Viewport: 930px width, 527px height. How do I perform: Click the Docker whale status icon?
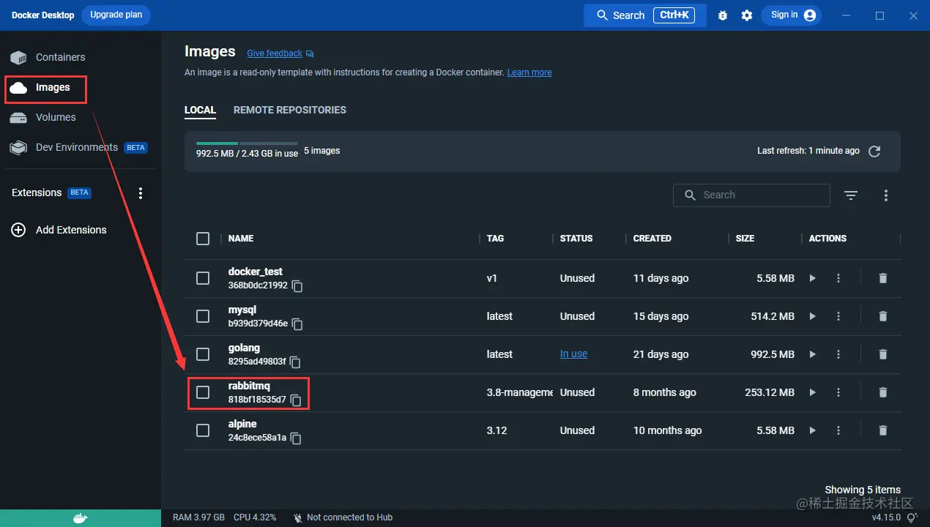tap(81, 518)
